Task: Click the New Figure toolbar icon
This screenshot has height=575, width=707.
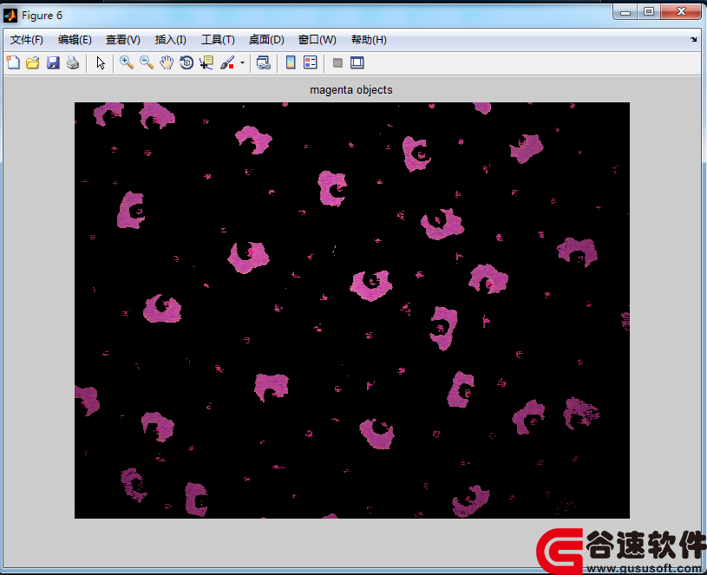Action: pyautogui.click(x=13, y=62)
